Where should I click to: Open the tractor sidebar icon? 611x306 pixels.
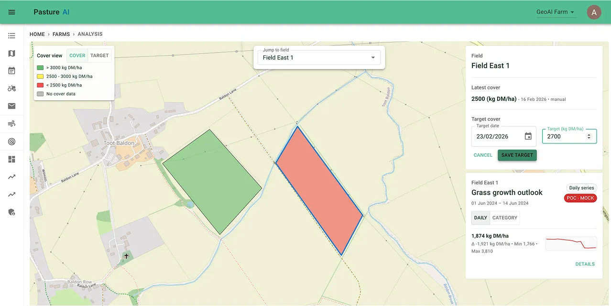click(12, 88)
